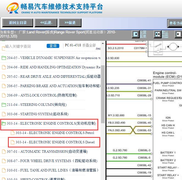This screenshot has height=180, width=182.
Task: Click the START RELAY + pin label
Action: (168, 175)
